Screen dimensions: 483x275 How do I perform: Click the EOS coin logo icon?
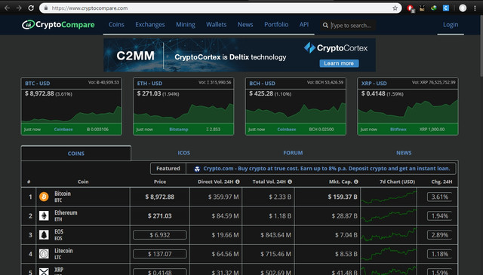(x=44, y=235)
